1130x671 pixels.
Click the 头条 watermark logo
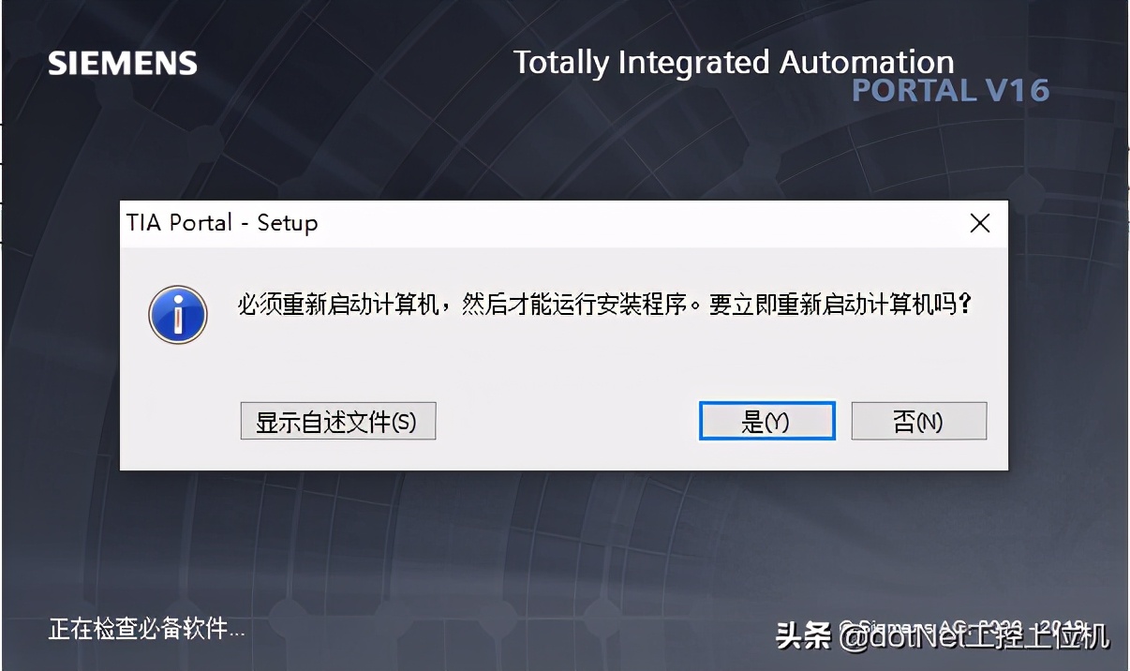(803, 636)
